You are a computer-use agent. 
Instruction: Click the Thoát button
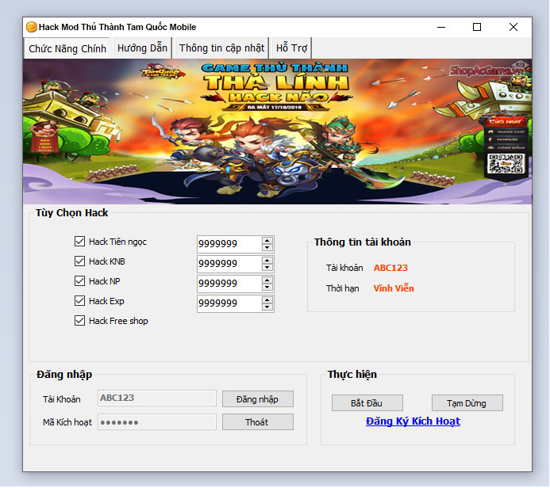tap(258, 422)
